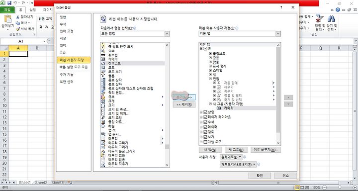Screen dimensions: 358x191
Task: Select 고급 category in Excel Options
Action: 74,52
